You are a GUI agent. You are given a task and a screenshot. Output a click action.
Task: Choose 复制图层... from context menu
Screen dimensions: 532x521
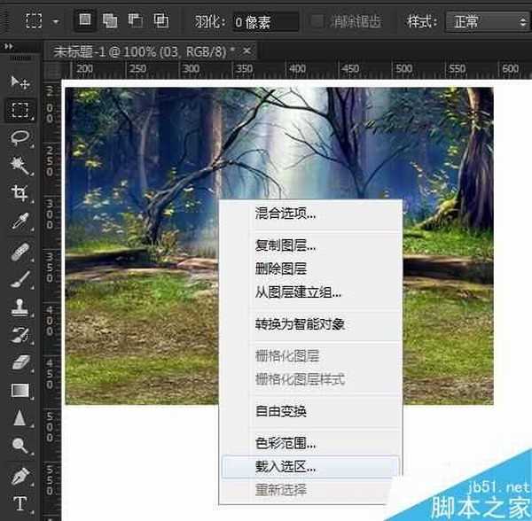311,245
